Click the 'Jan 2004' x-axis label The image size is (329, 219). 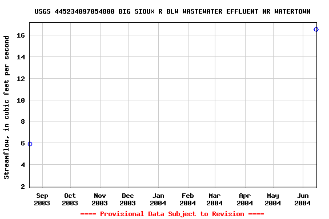pyautogui.click(x=158, y=199)
